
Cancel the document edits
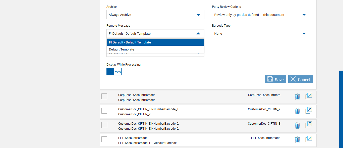(300, 79)
